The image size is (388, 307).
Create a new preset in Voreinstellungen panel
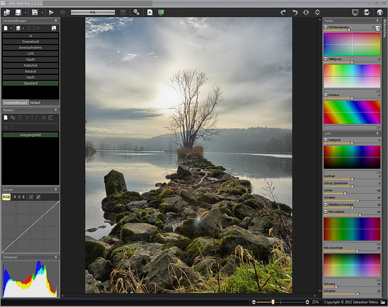coord(6,28)
